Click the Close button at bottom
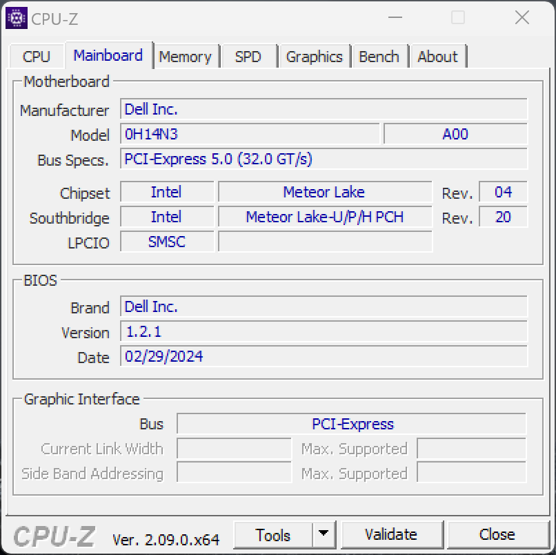This screenshot has width=556, height=555. pyautogui.click(x=497, y=535)
